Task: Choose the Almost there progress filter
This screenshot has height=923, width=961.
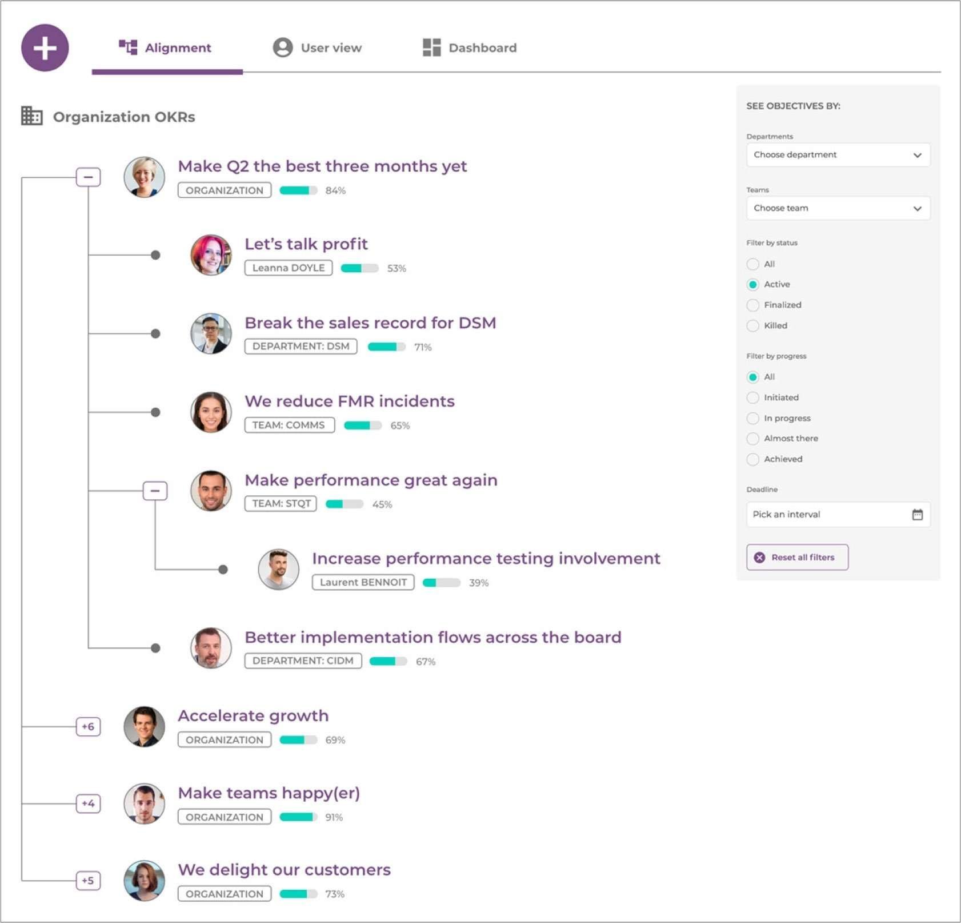Action: coord(753,439)
